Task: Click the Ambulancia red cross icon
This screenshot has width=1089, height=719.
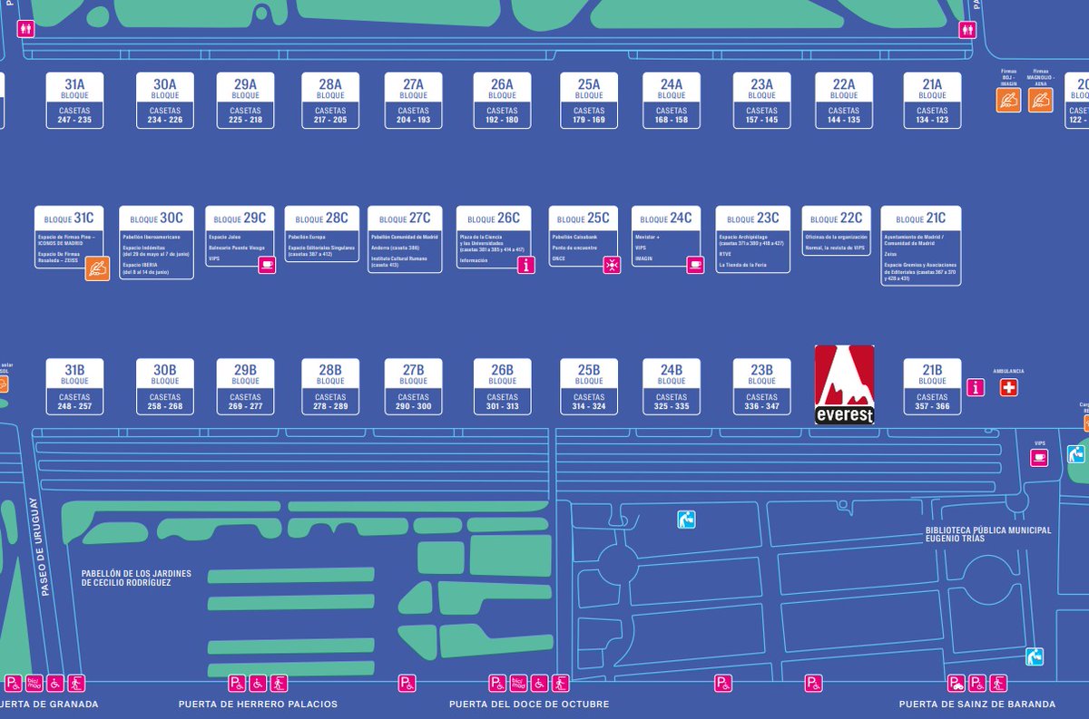Action: (1009, 387)
